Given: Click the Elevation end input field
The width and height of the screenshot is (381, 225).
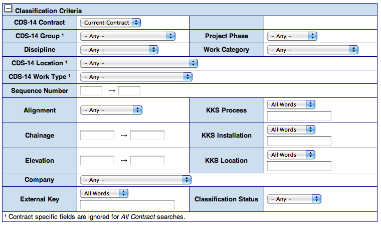Looking at the screenshot, I should click(x=147, y=160).
